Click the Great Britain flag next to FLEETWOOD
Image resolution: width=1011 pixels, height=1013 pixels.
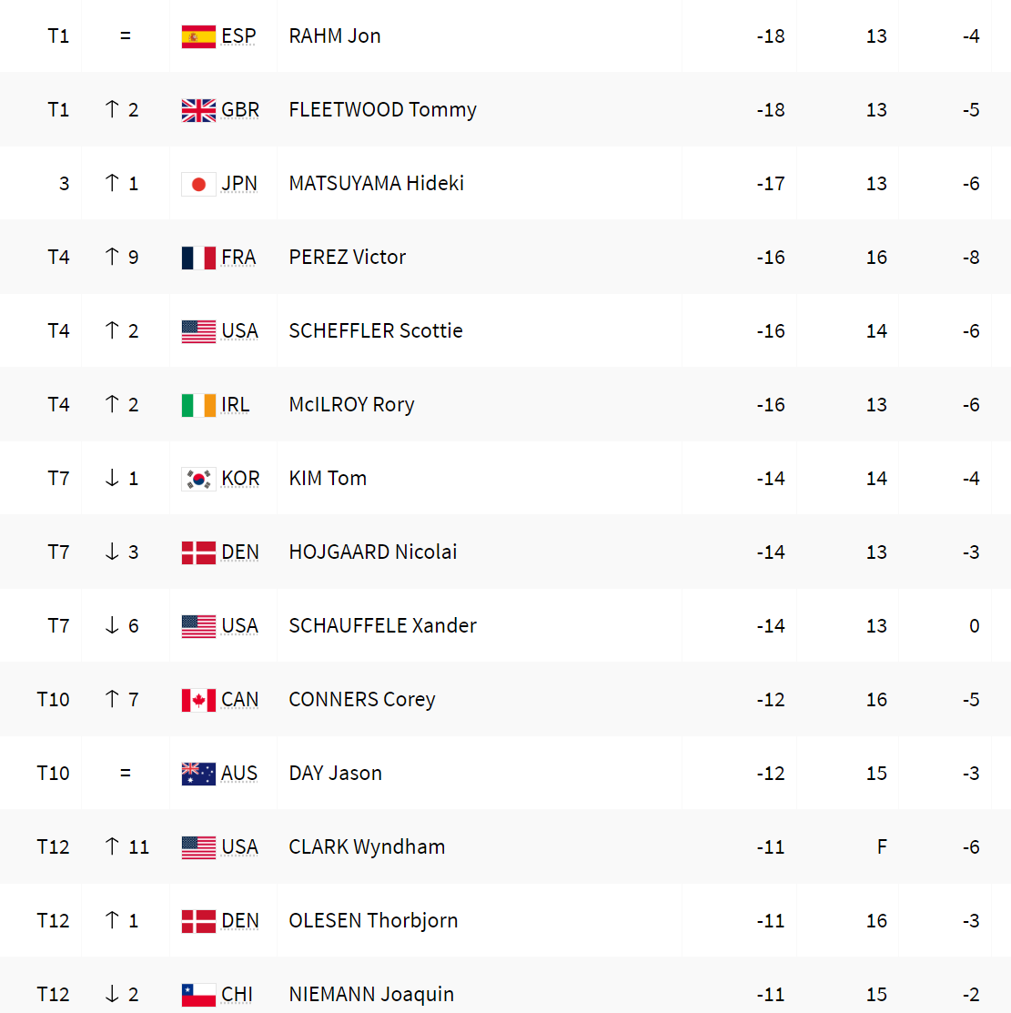point(198,110)
